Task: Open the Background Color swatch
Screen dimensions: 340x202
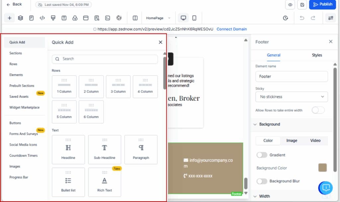Action: coord(322,168)
